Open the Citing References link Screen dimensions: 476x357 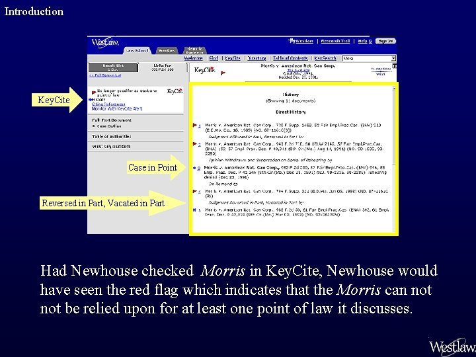[x=108, y=104]
